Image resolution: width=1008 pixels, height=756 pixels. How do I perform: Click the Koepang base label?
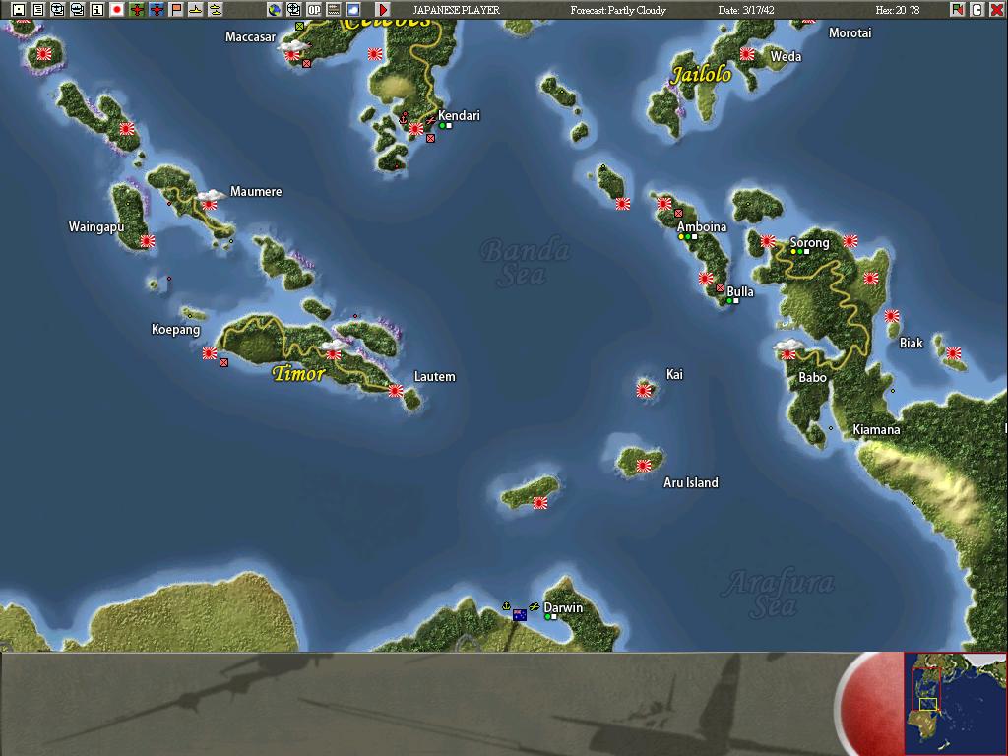[x=175, y=330]
